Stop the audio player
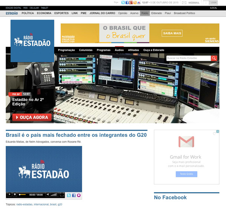The width and height of the screenshot is (226, 210). pyautogui.click(x=15, y=195)
